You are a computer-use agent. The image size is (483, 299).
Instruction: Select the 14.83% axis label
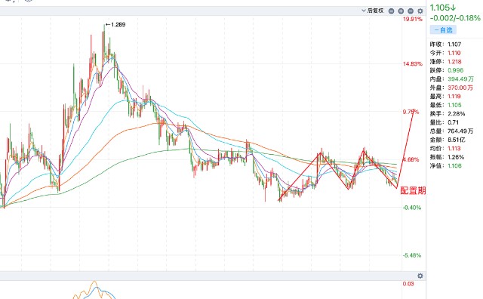pyautogui.click(x=413, y=64)
